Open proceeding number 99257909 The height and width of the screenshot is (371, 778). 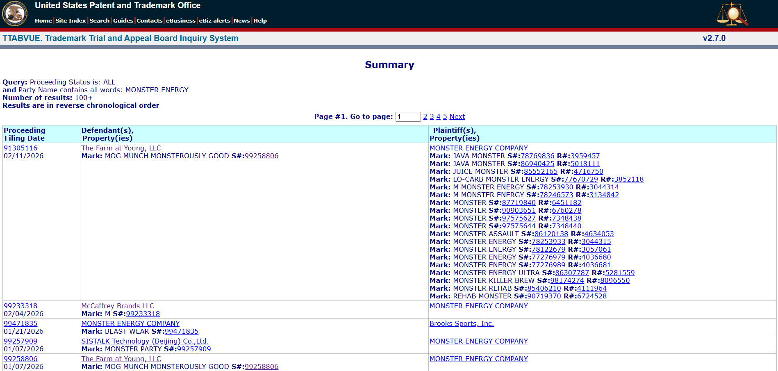tap(20, 341)
